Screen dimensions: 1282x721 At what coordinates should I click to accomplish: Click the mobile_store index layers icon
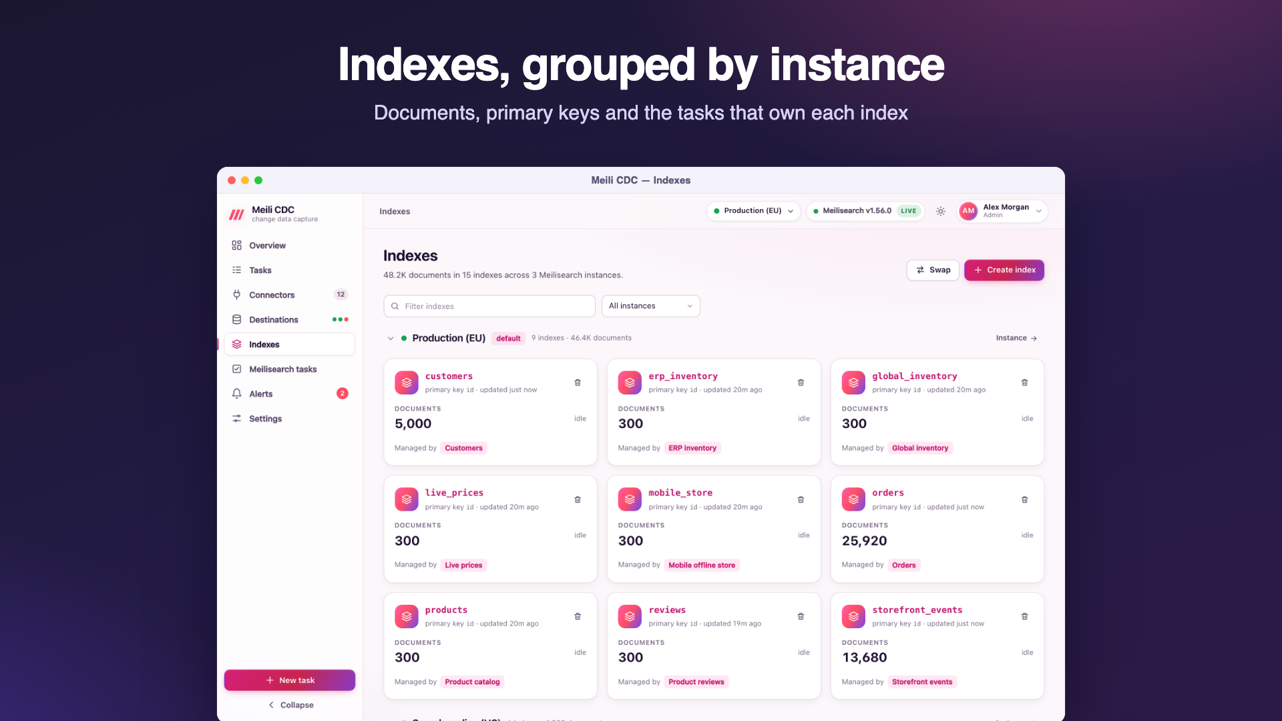(x=630, y=499)
